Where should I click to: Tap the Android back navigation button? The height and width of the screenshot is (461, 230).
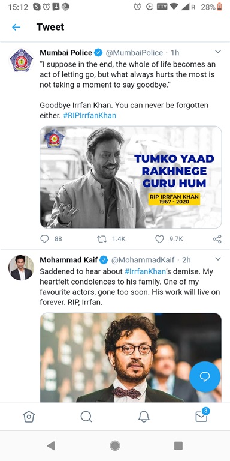click(51, 446)
